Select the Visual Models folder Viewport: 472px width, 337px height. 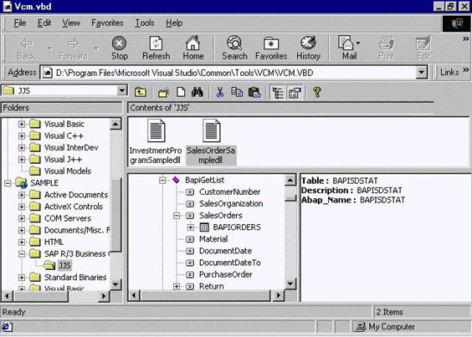pyautogui.click(x=68, y=171)
